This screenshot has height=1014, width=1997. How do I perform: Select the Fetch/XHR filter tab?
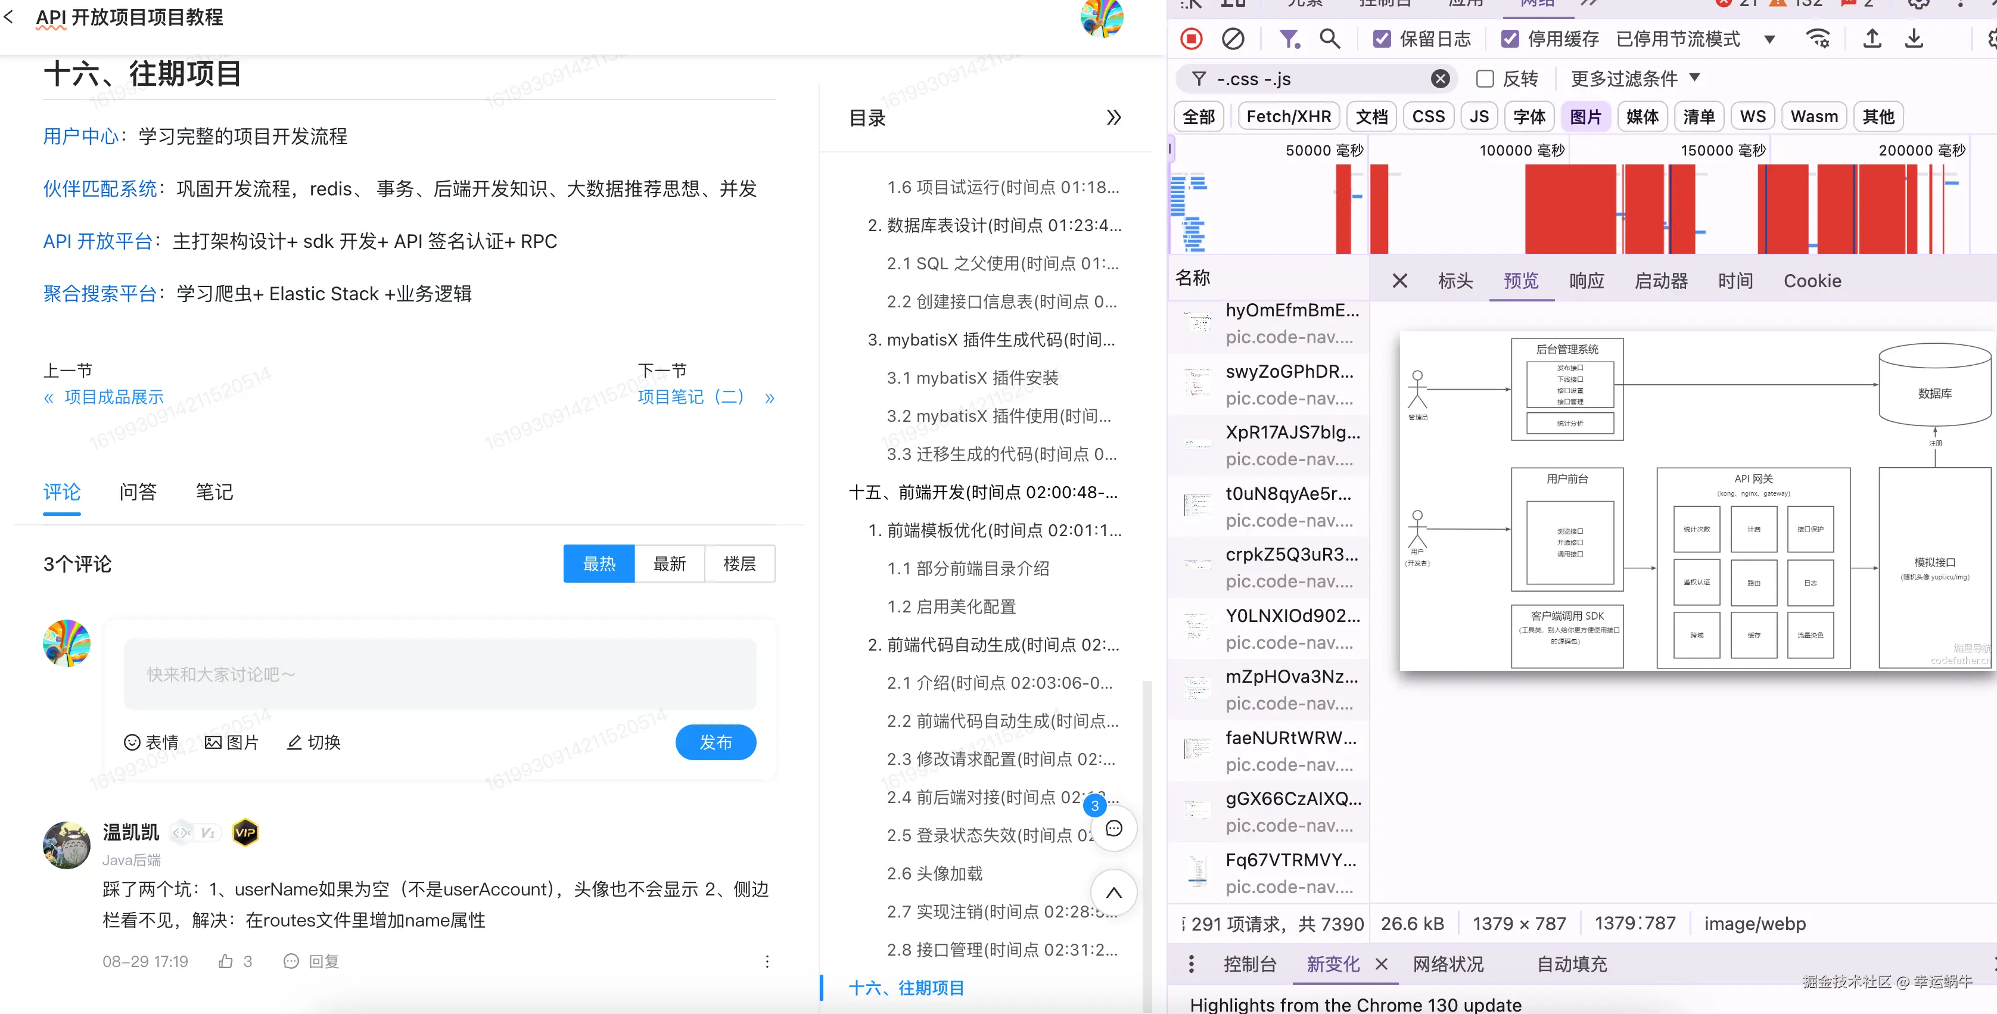[x=1287, y=116]
